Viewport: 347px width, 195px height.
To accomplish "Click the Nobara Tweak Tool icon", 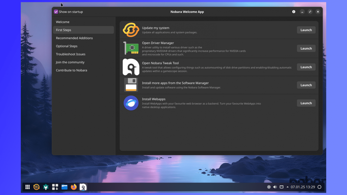I will [131, 67].
